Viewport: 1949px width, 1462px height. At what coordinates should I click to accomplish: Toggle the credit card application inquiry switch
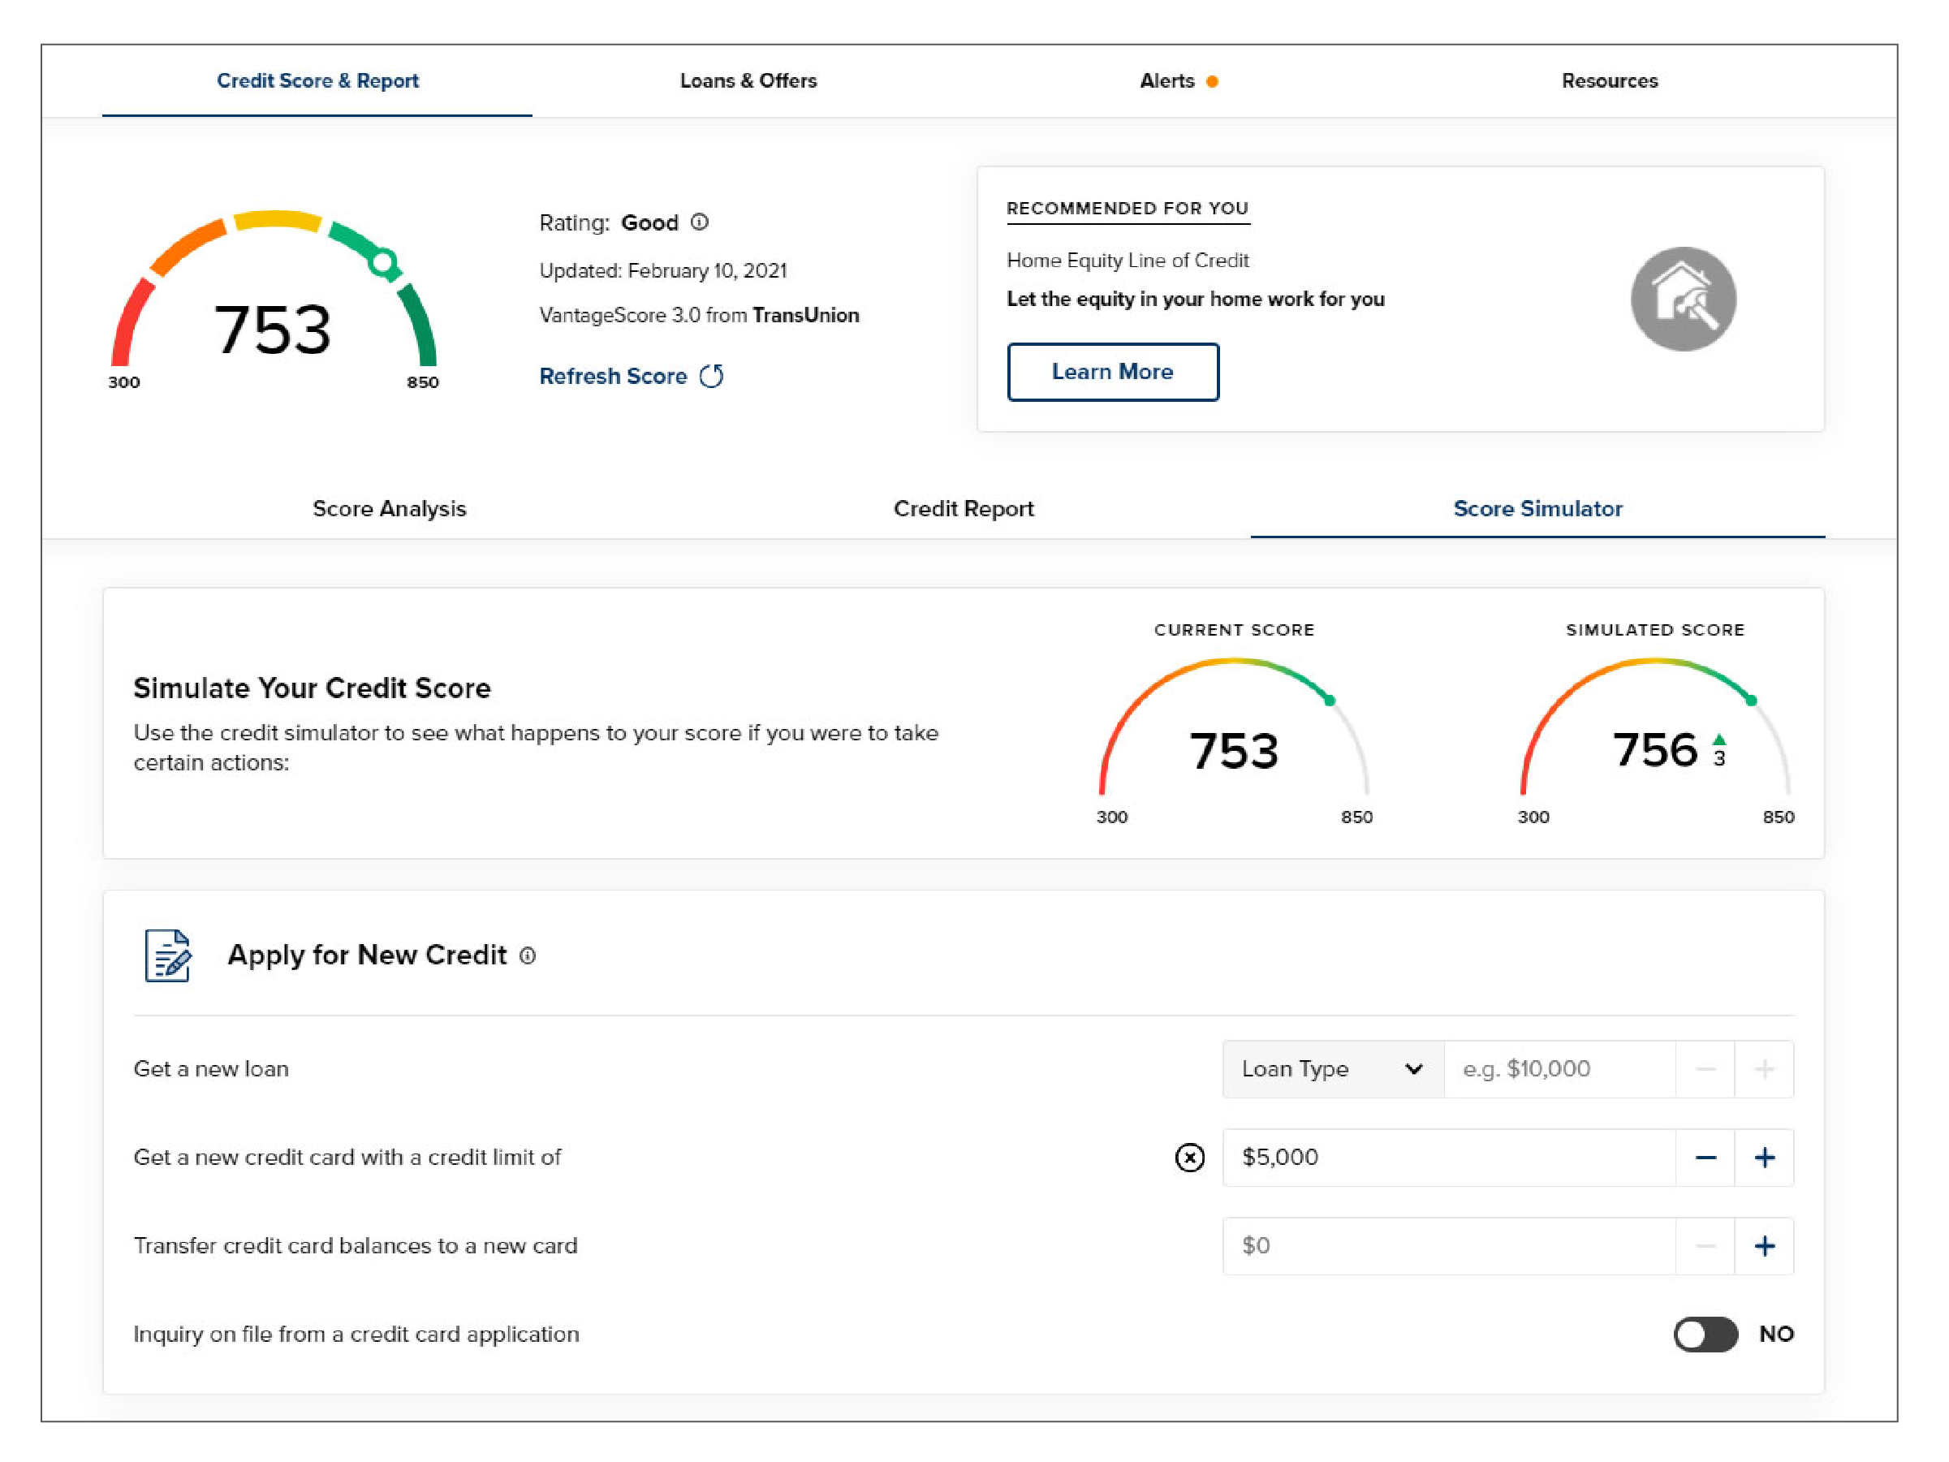click(1705, 1335)
